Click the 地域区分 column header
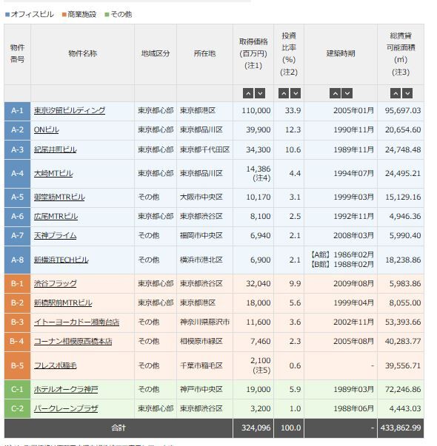The image size is (437, 446). [x=156, y=54]
